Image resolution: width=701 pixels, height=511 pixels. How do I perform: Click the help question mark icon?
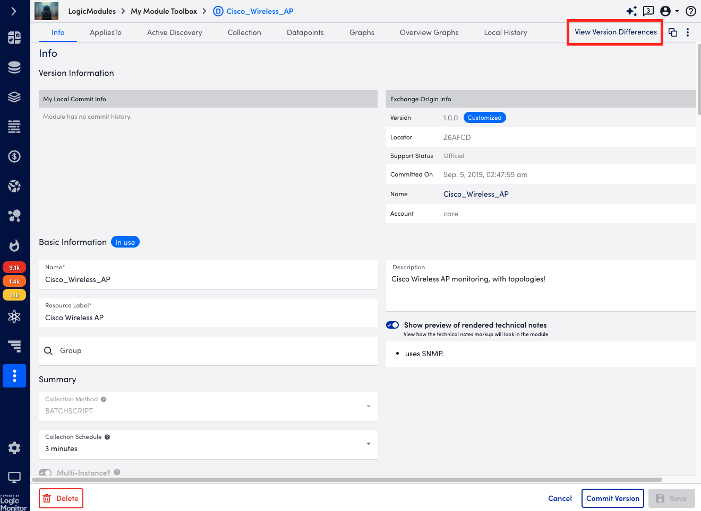pos(691,11)
